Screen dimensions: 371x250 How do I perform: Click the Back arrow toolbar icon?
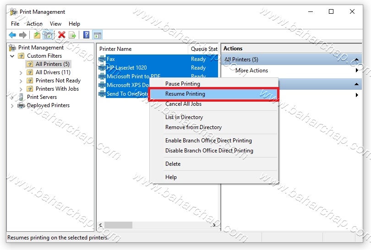tap(12, 35)
